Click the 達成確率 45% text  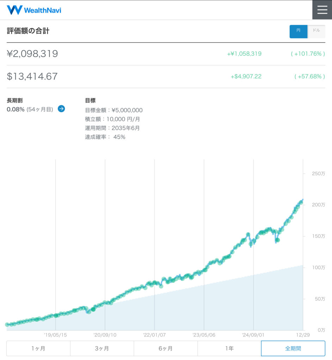(x=105, y=137)
